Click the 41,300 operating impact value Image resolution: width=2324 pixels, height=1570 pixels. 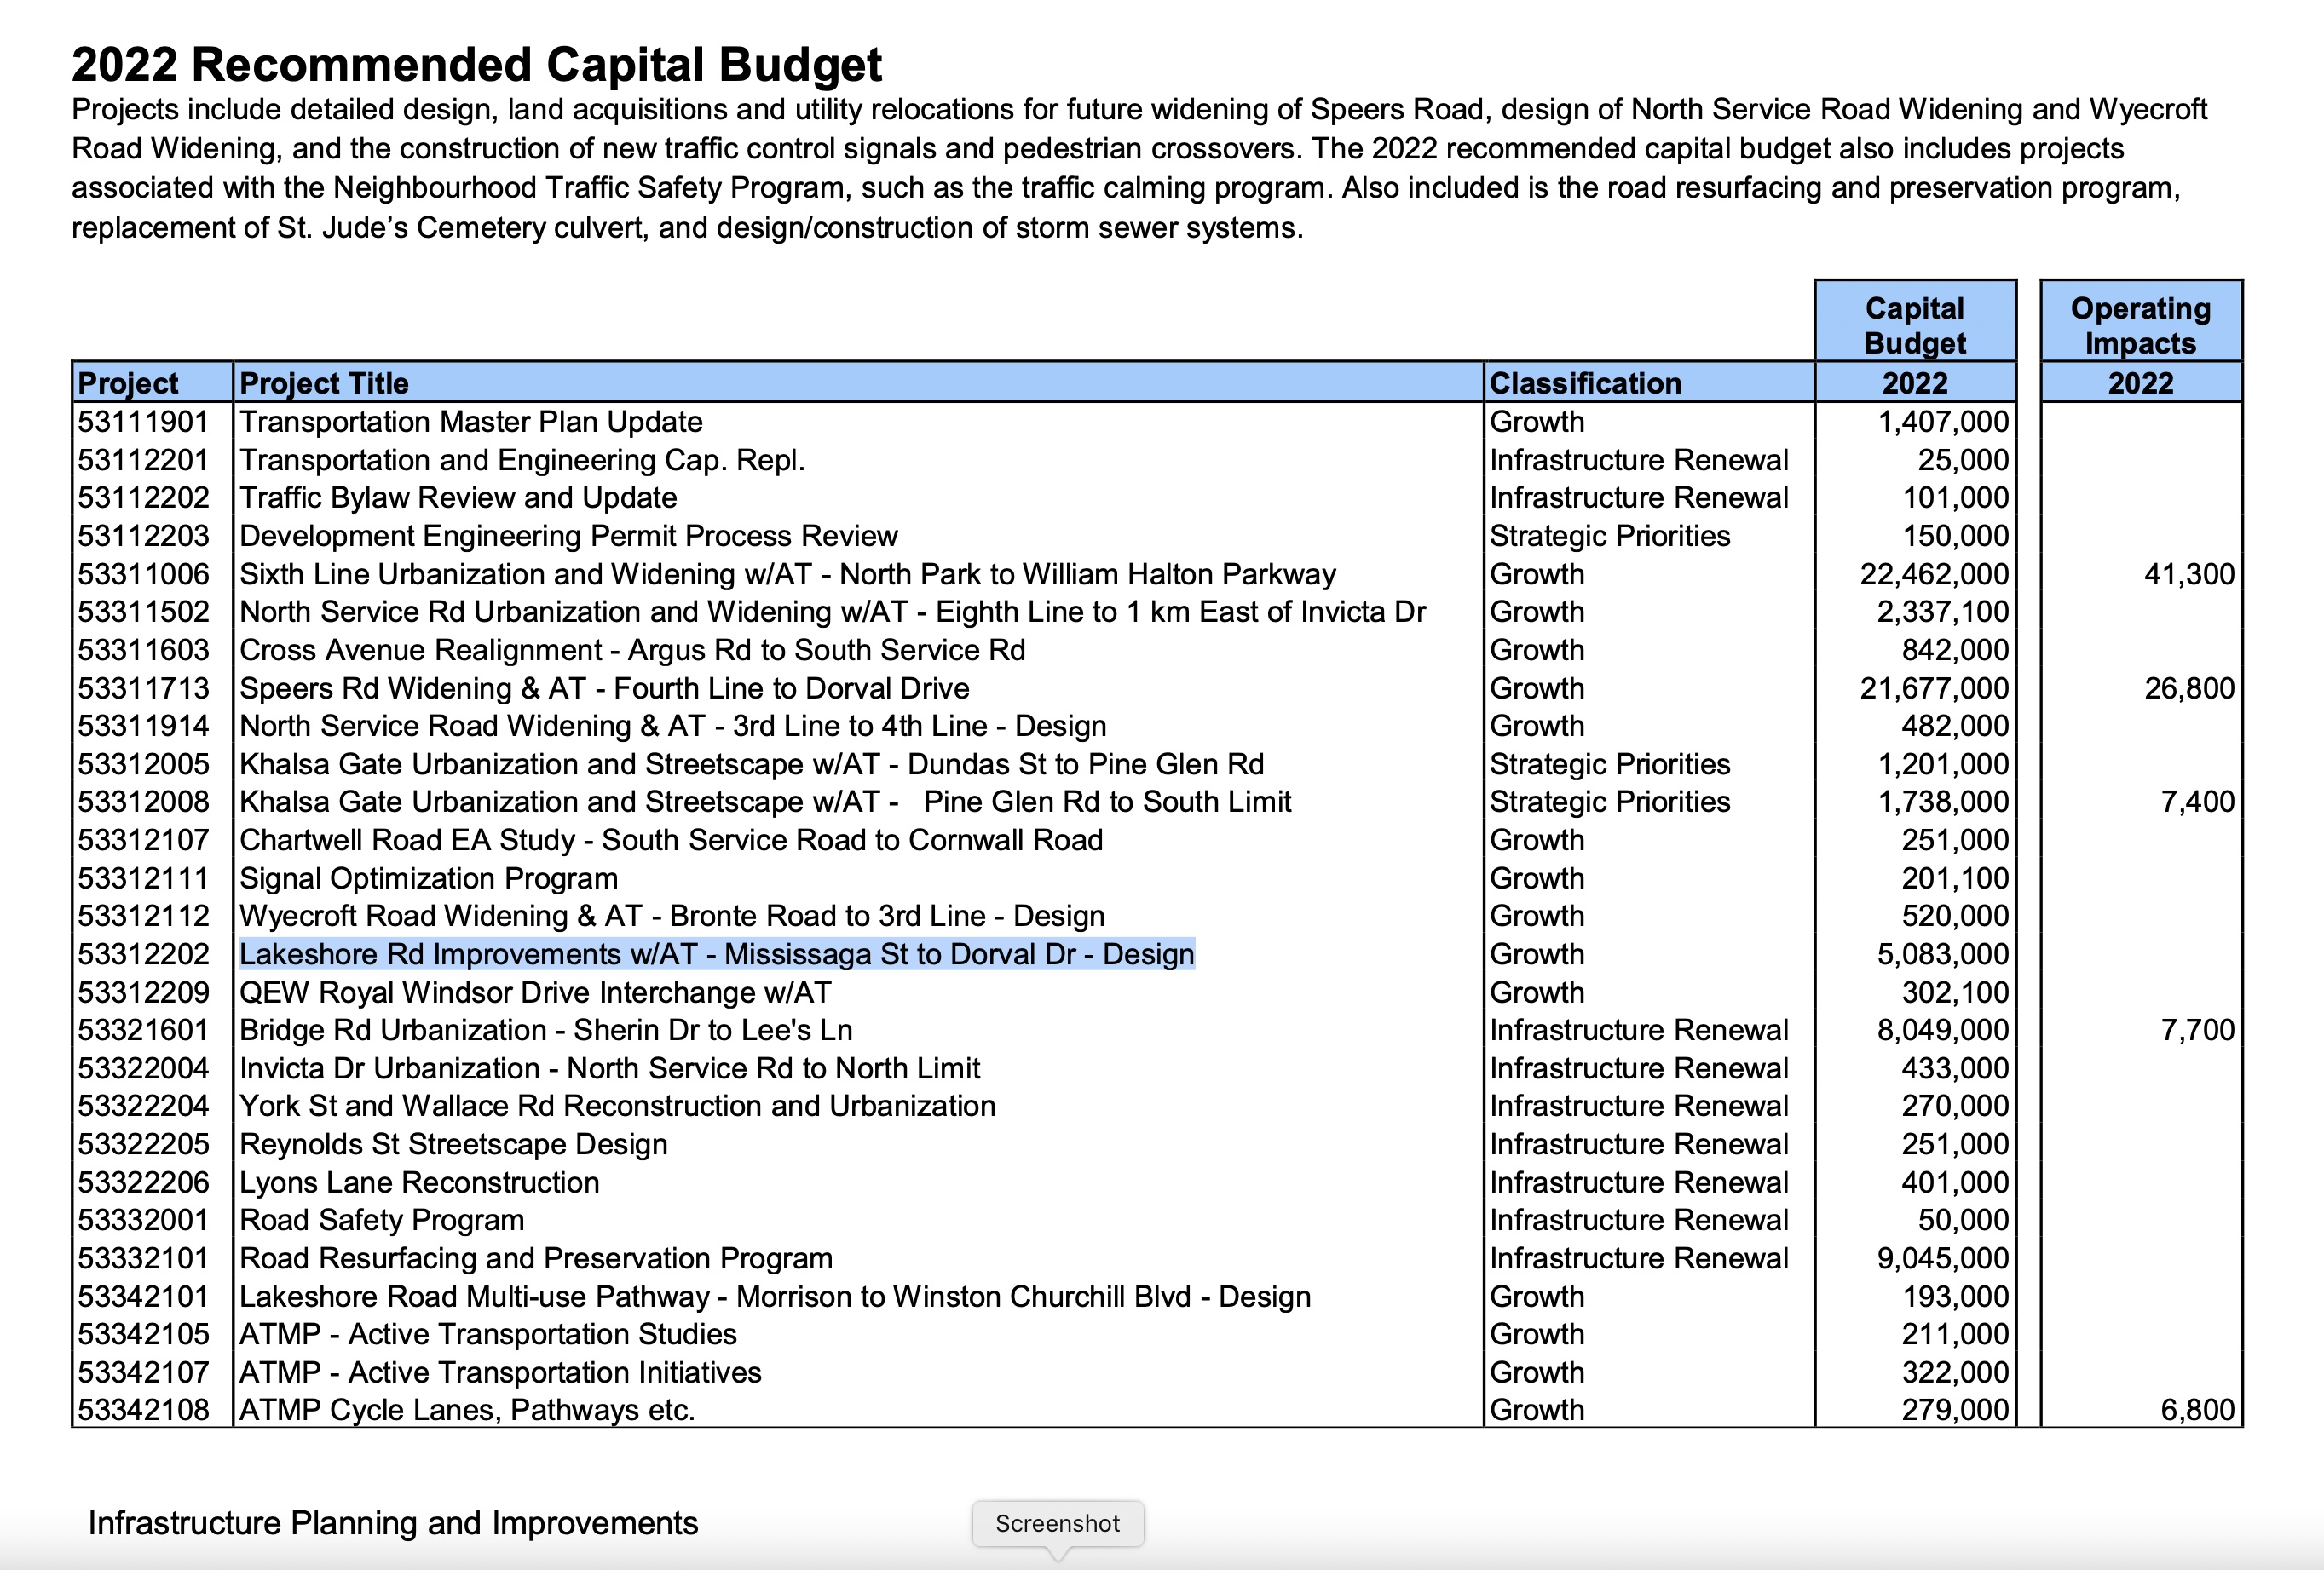point(2189,575)
